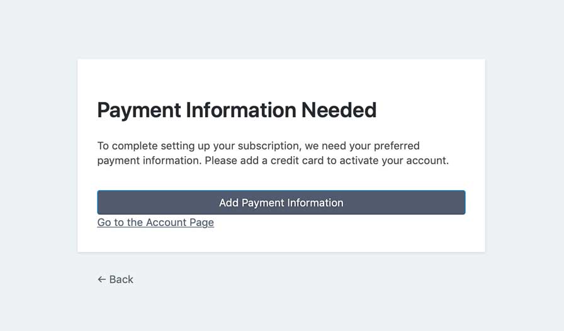Click the Add Payment Information button
Screen dimensions: 564x331
click(x=281, y=203)
